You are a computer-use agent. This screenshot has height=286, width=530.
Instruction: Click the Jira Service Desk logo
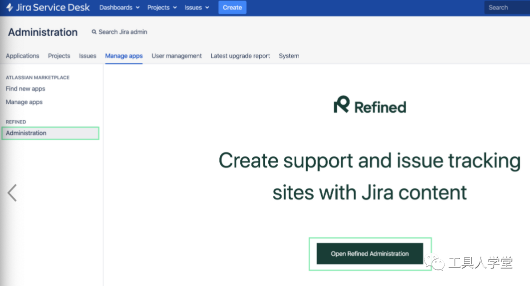[x=47, y=7]
